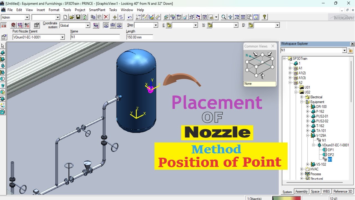Click the Open folder icon

72,17
